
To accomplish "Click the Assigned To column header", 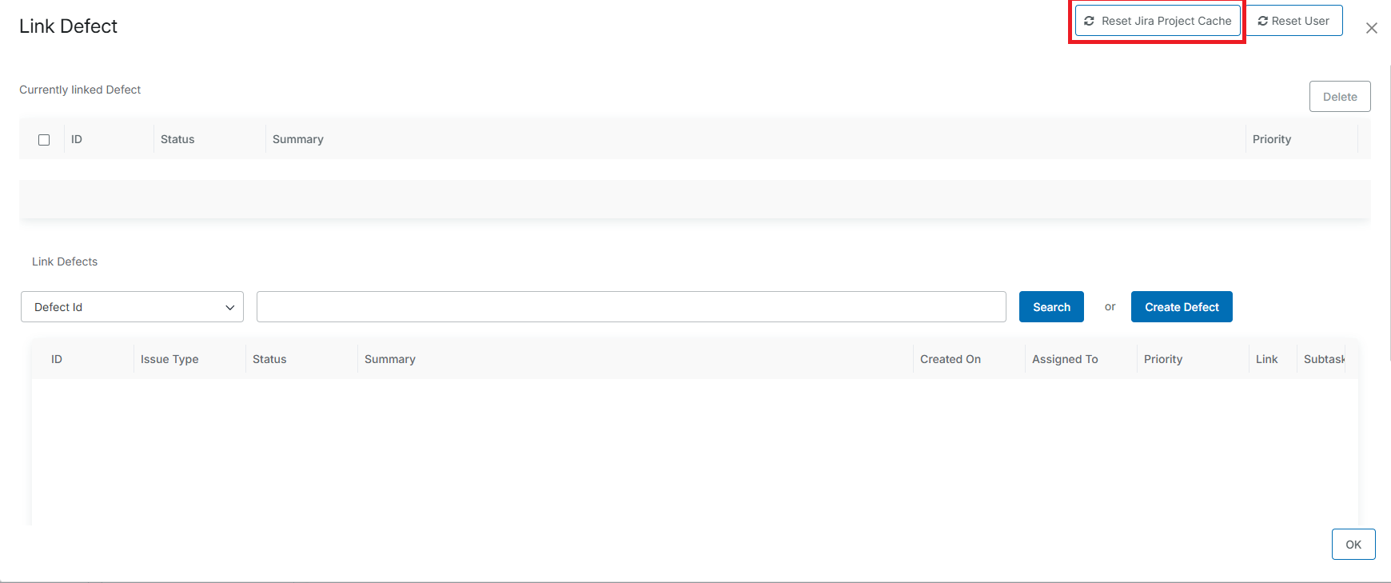I will click(x=1064, y=359).
